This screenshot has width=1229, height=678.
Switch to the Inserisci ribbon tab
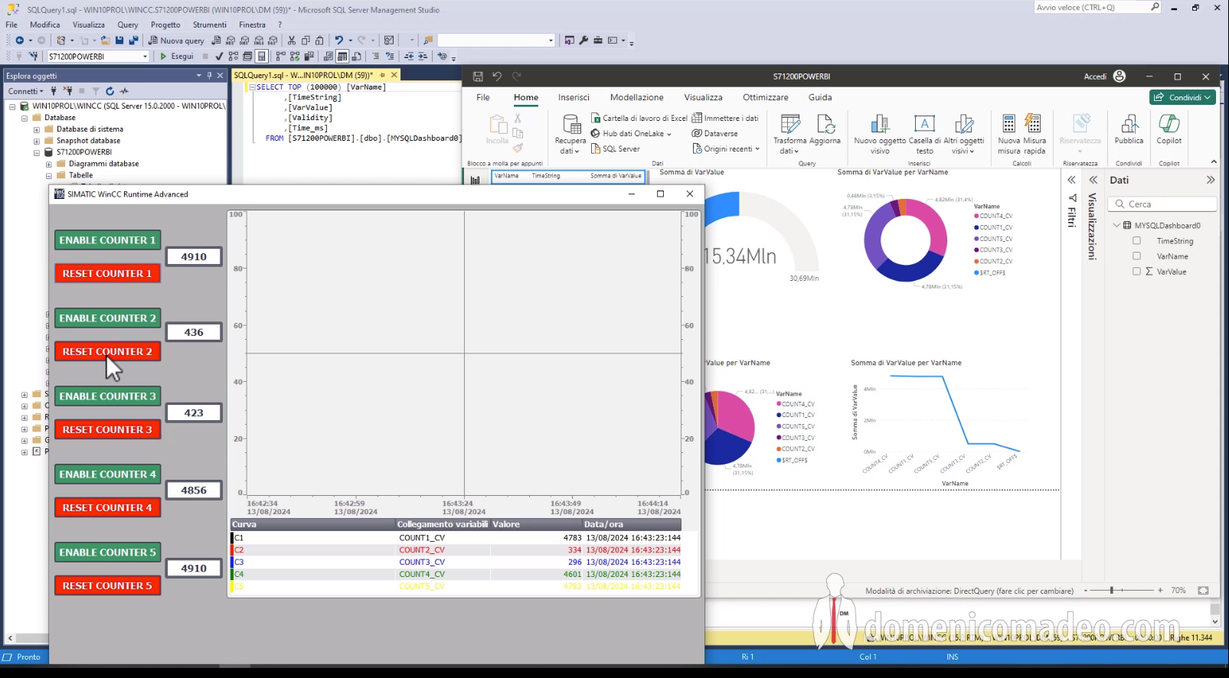tap(574, 97)
